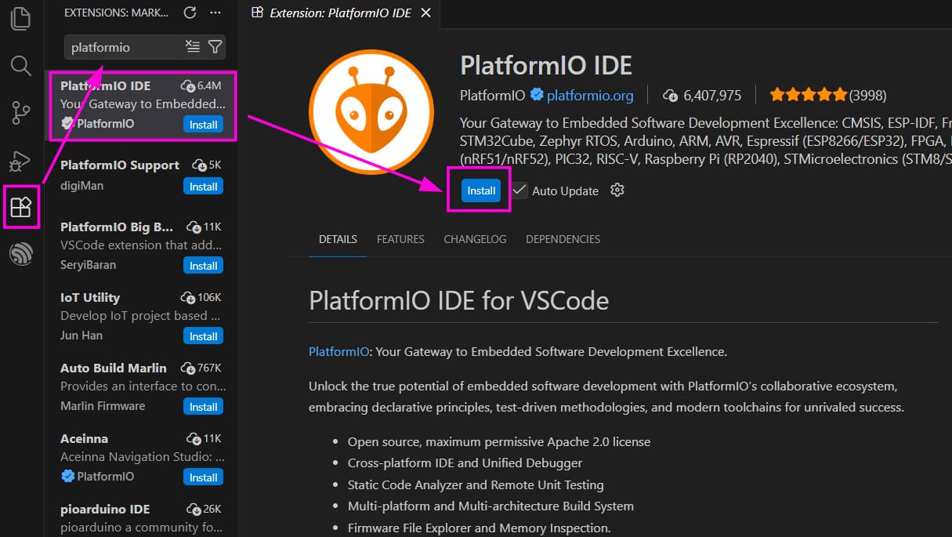
Task: Click the 767K downloads count of Auto Build Marlin
Action: (x=201, y=368)
